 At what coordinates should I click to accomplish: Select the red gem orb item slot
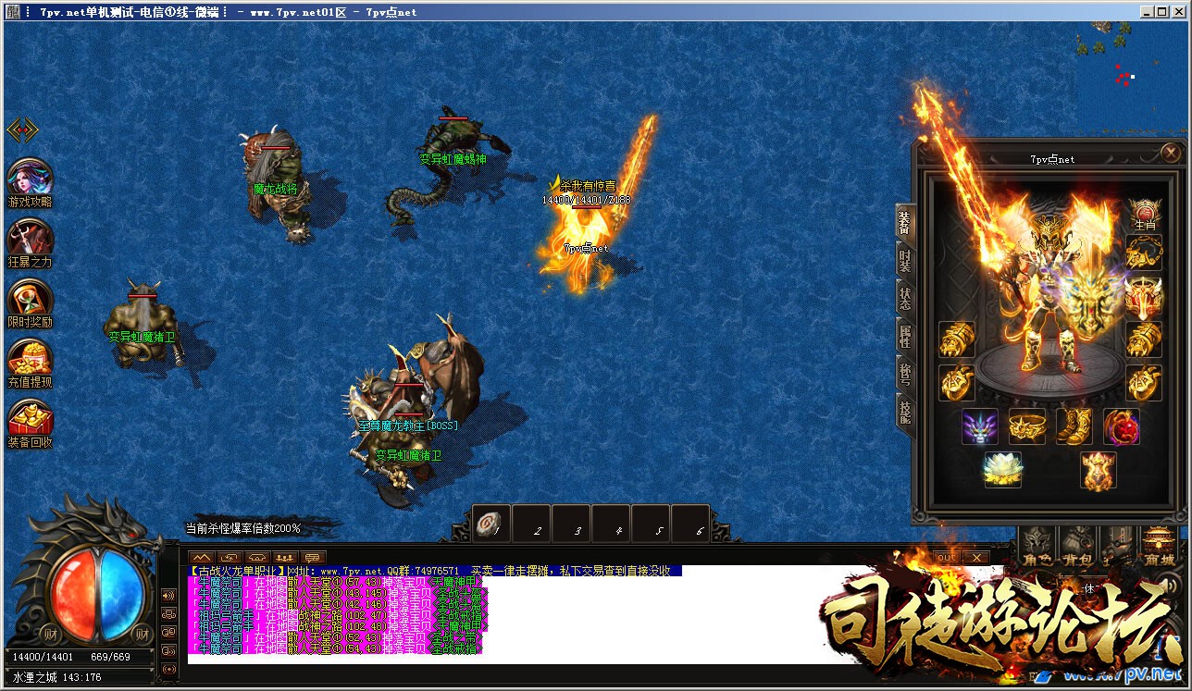[1122, 426]
